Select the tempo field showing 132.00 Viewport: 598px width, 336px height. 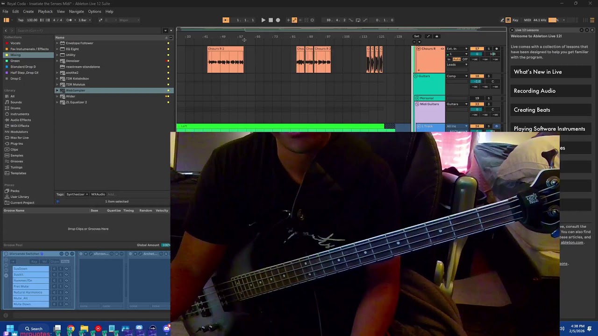coord(32,20)
